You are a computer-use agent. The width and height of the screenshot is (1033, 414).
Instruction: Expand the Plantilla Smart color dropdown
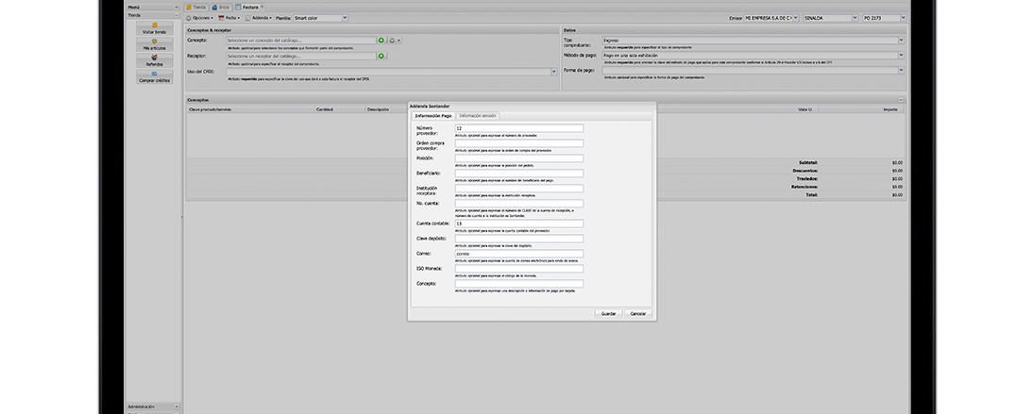[x=344, y=18]
